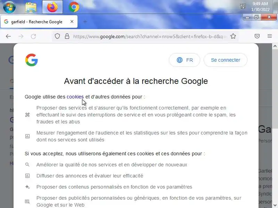Bookmark this page with the star icon
Viewport: 278px width, 208px height.
(233, 36)
